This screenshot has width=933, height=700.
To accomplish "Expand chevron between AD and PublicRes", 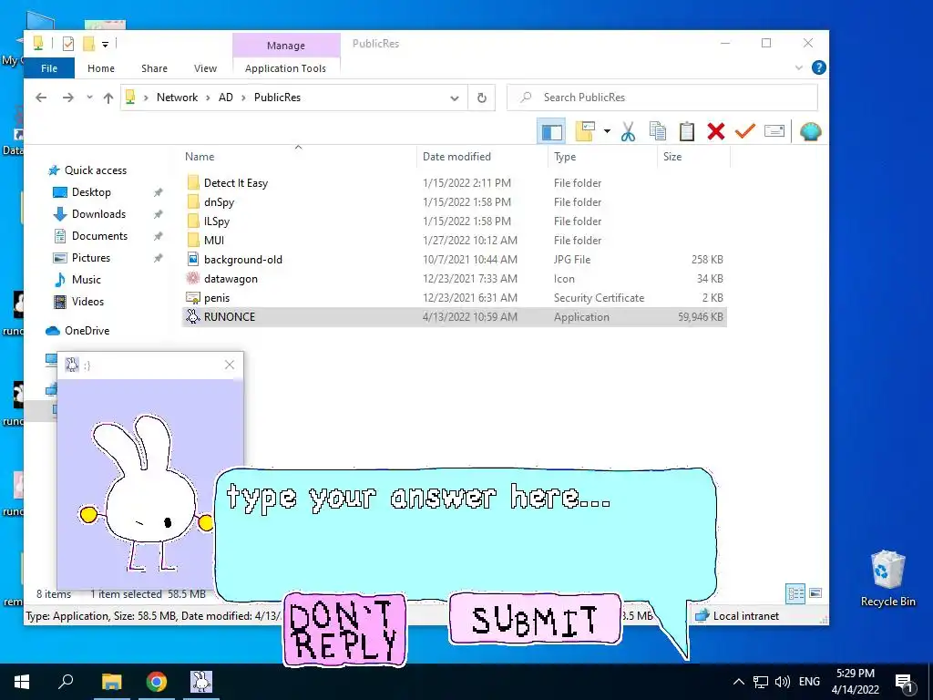I will pos(243,98).
